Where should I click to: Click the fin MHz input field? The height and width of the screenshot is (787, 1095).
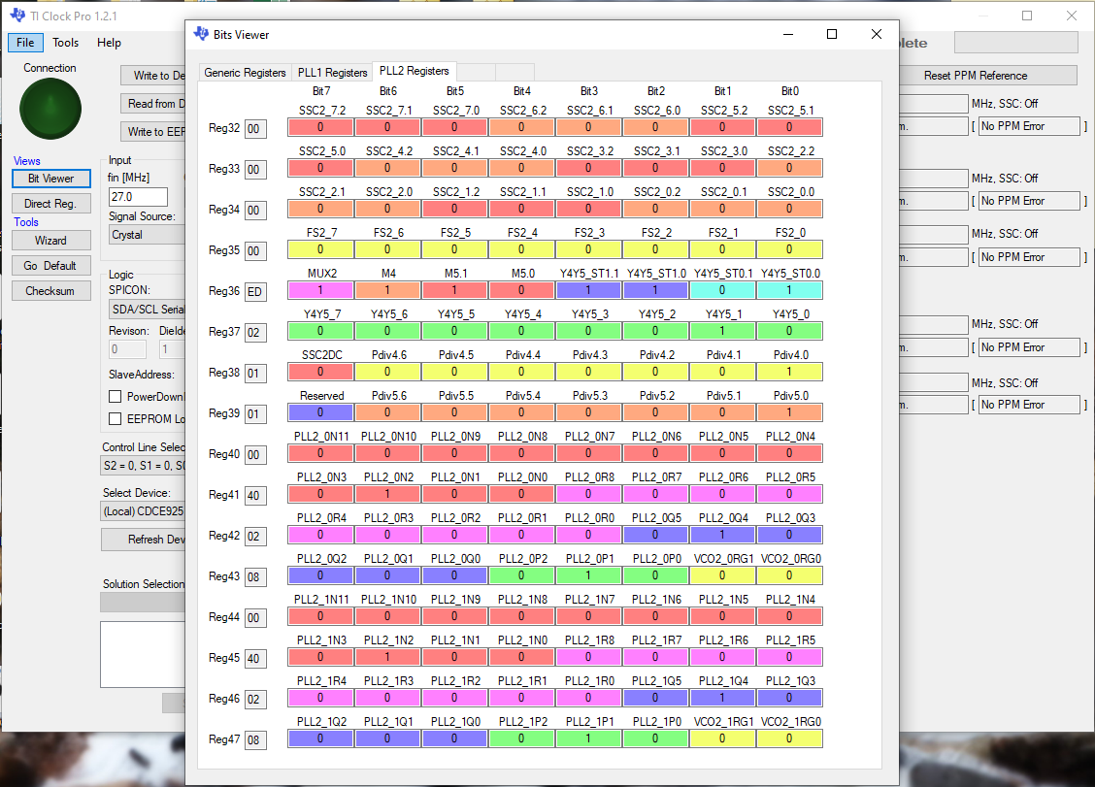tap(138, 197)
